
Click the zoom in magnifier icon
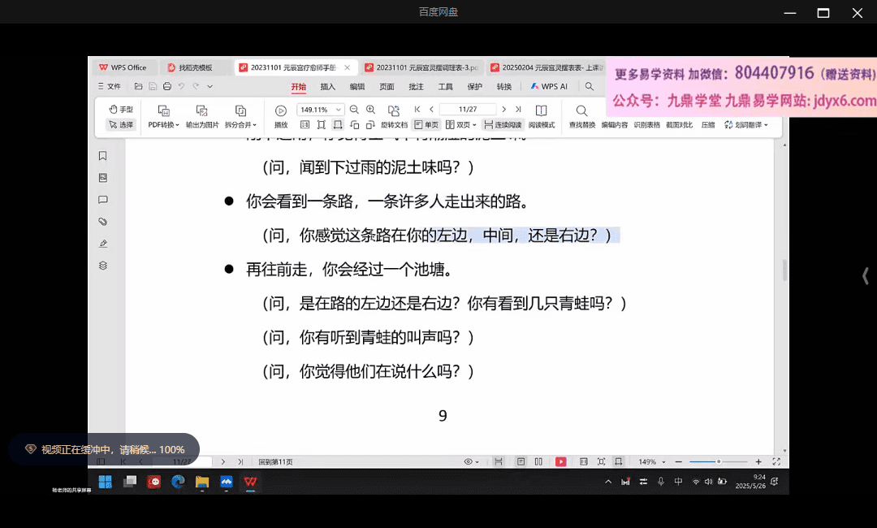(x=371, y=110)
